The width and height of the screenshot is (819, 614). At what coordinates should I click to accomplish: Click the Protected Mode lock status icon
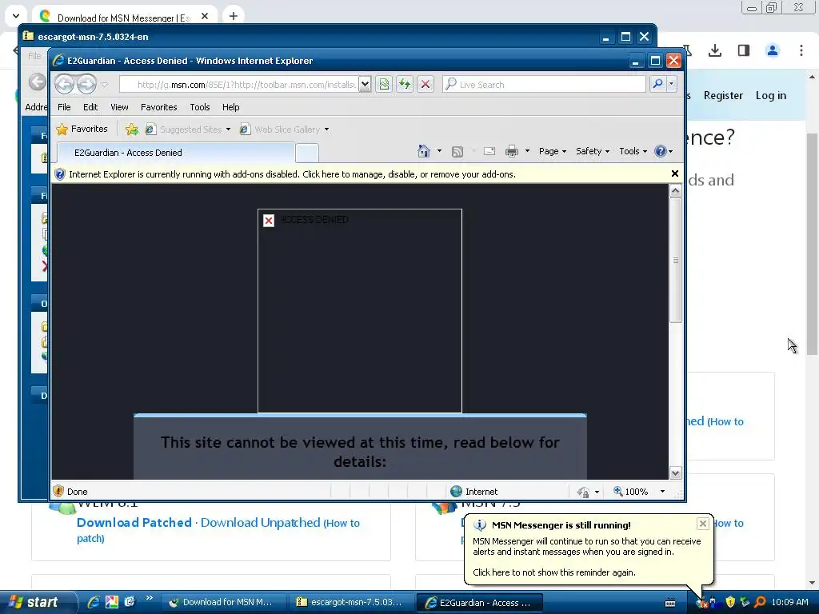[x=583, y=492]
